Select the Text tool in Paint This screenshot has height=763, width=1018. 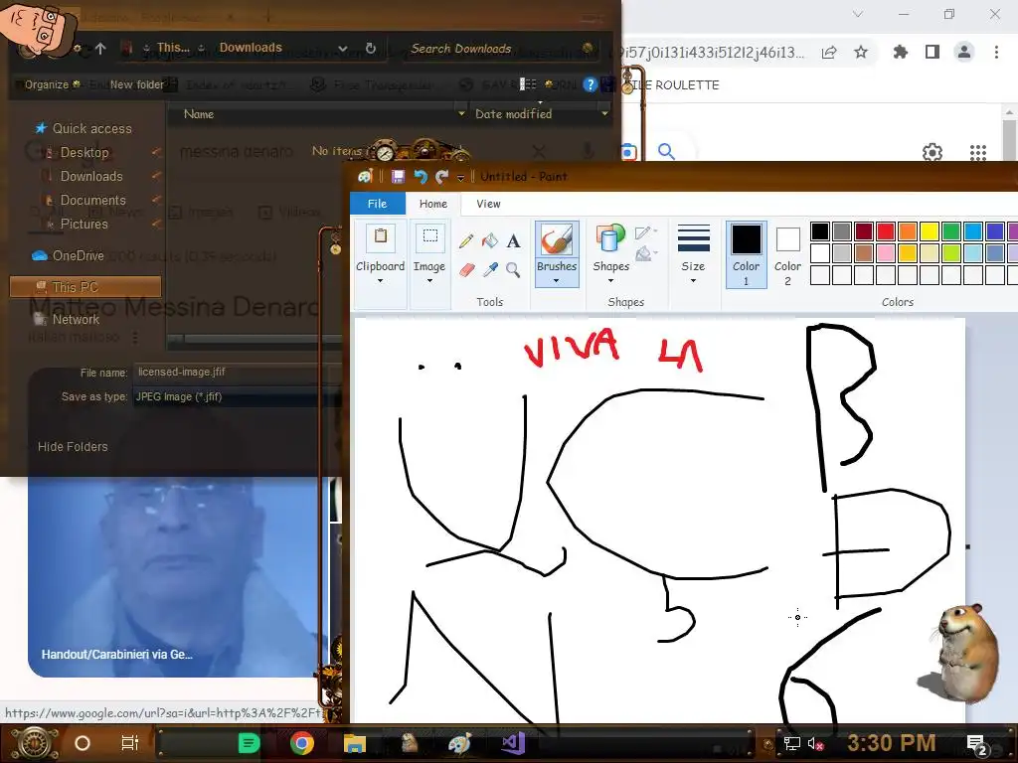pyautogui.click(x=513, y=241)
